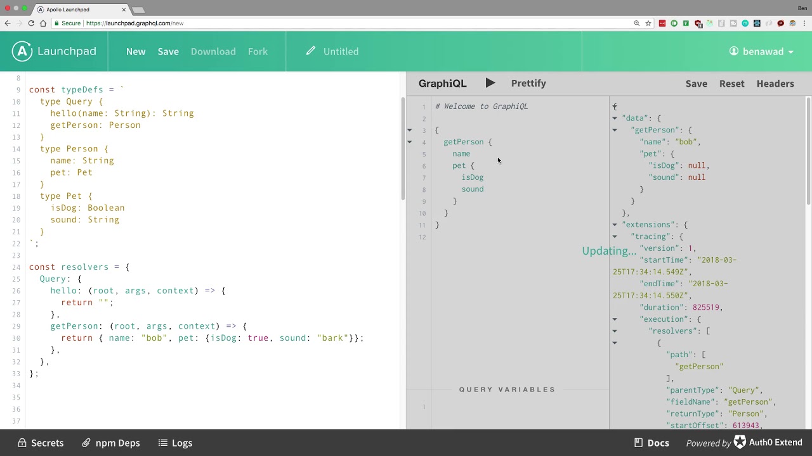Click the Untitled pad title
Image resolution: width=812 pixels, height=456 pixels.
341,51
